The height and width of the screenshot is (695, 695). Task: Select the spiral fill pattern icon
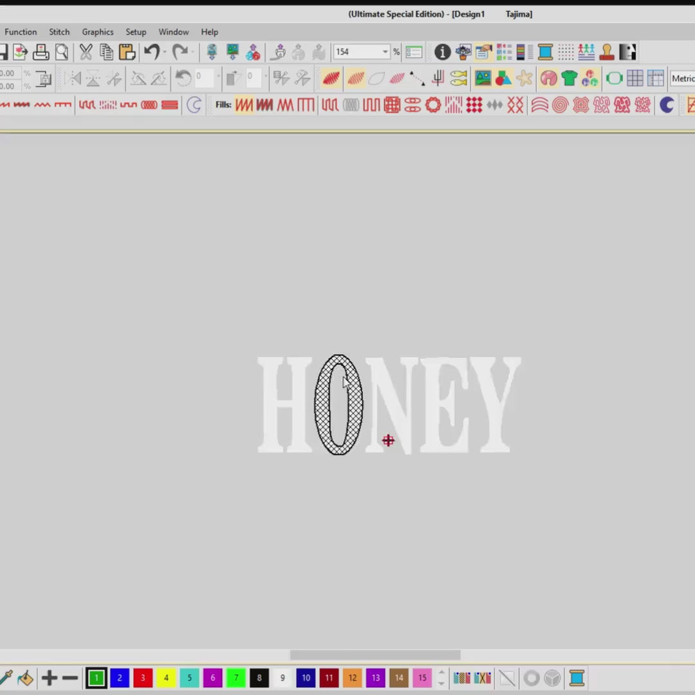(560, 105)
